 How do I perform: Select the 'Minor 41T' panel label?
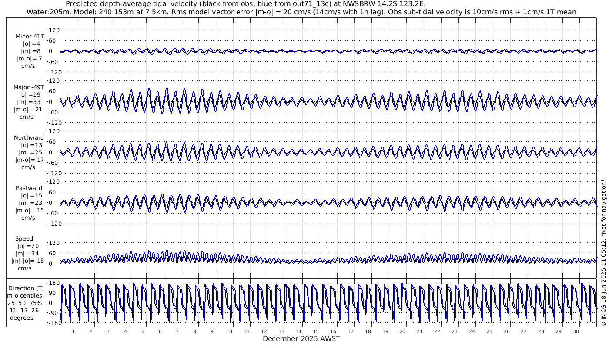[x=30, y=36]
